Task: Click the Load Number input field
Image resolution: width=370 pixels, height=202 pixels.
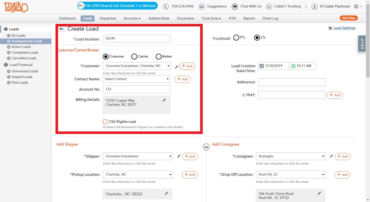Action: [136, 39]
